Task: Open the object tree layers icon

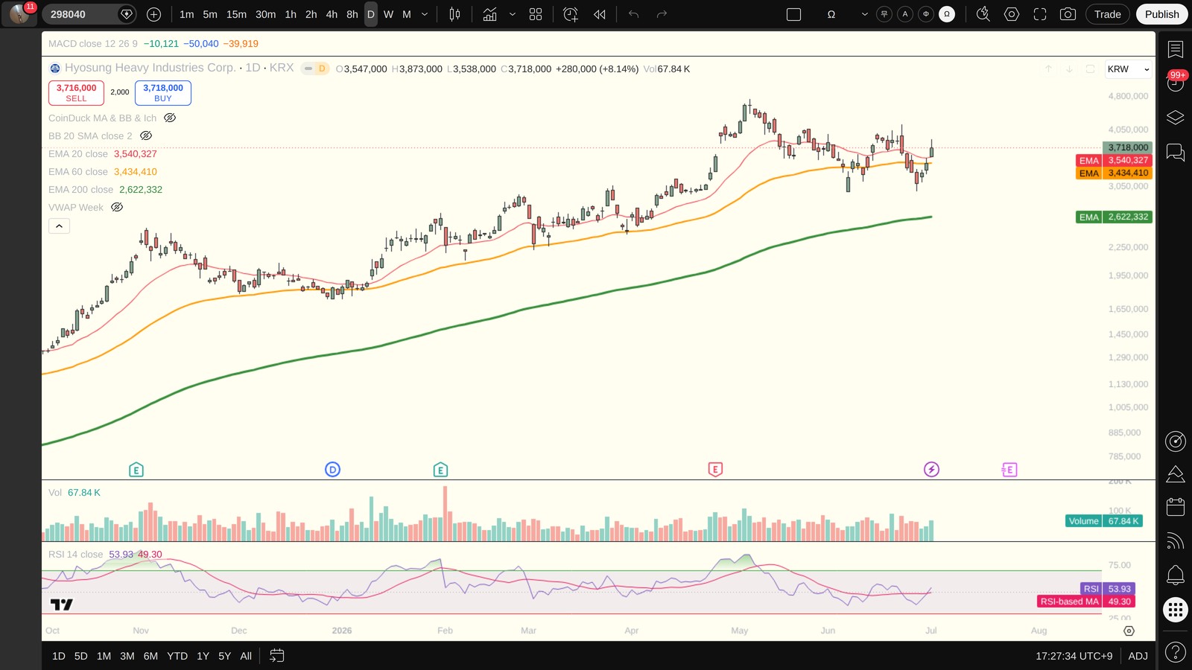Action: (1176, 118)
